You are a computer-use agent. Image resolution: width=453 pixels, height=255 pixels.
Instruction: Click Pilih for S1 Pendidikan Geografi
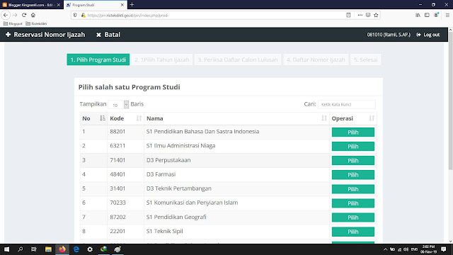click(x=353, y=217)
